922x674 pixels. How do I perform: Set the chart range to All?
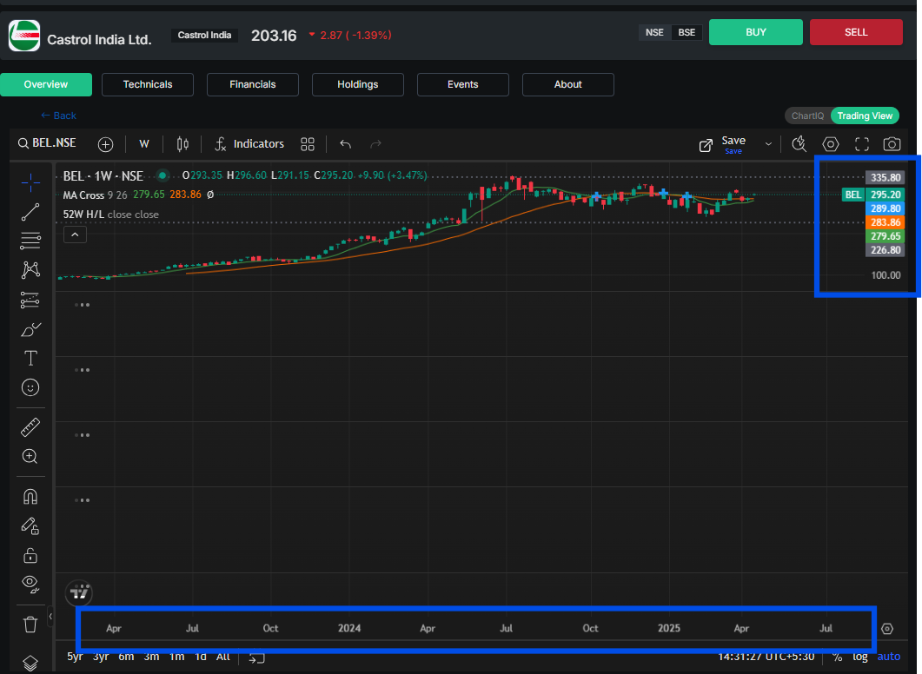[x=222, y=657]
